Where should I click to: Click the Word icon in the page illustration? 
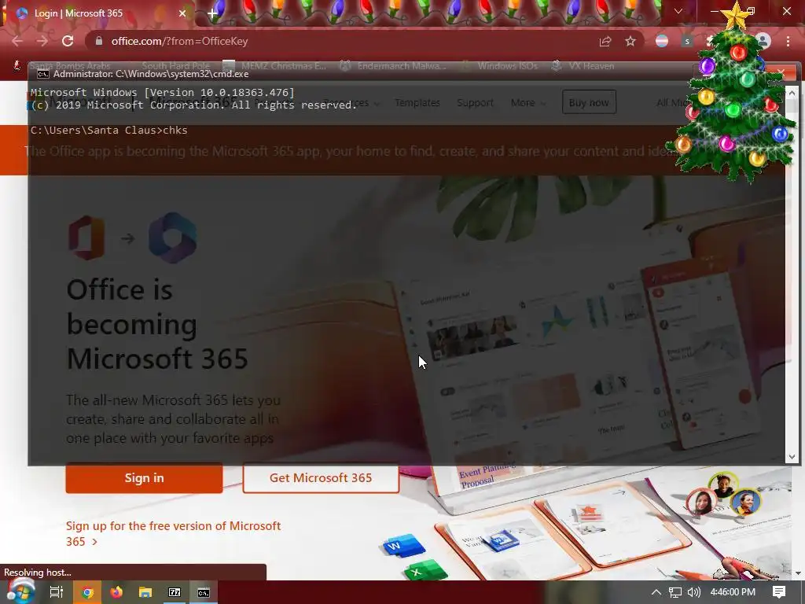tap(403, 547)
